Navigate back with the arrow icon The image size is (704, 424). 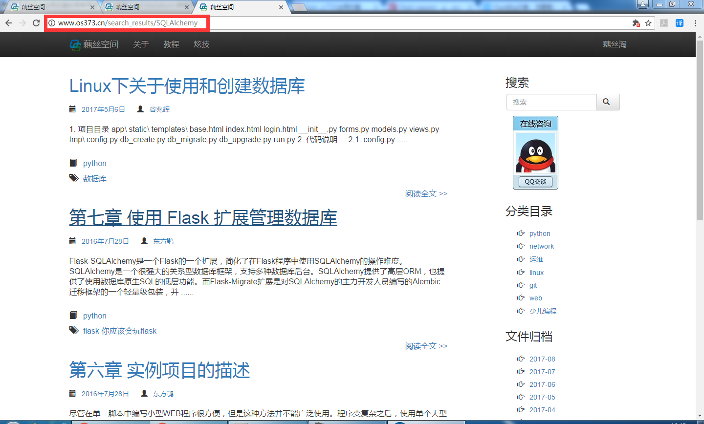8,23
